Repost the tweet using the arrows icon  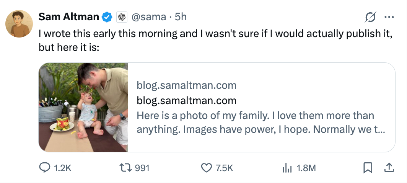[125, 168]
